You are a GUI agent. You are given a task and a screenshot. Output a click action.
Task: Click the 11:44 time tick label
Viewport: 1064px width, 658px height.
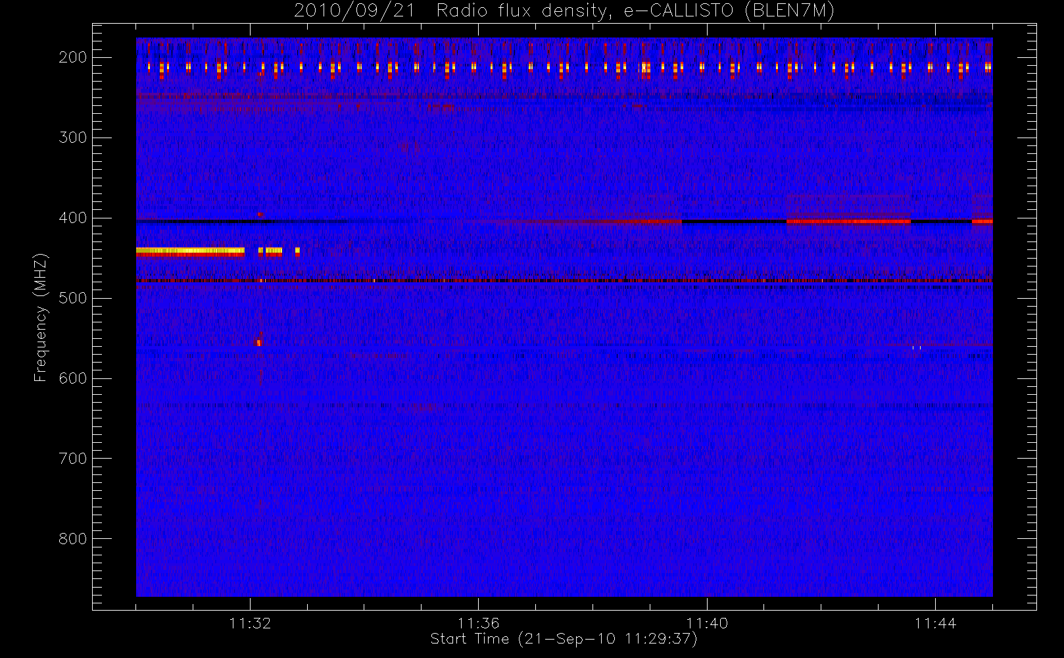(935, 622)
